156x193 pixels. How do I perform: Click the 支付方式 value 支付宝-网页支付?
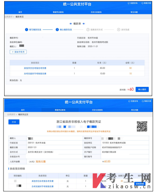click(40, 152)
